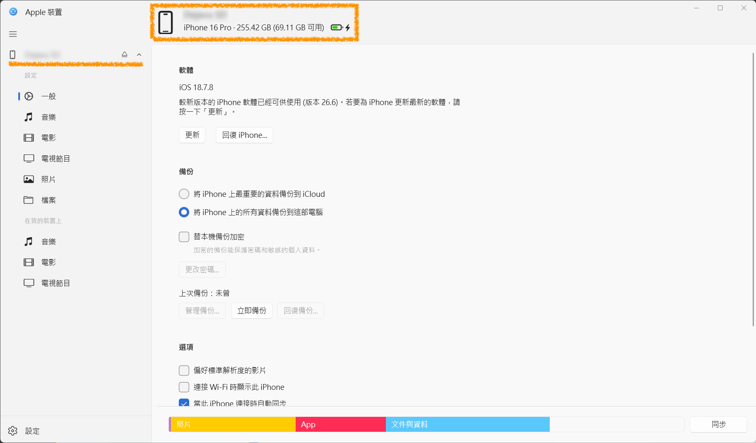Collapse the device section chevron
The height and width of the screenshot is (443, 756).
[x=139, y=55]
